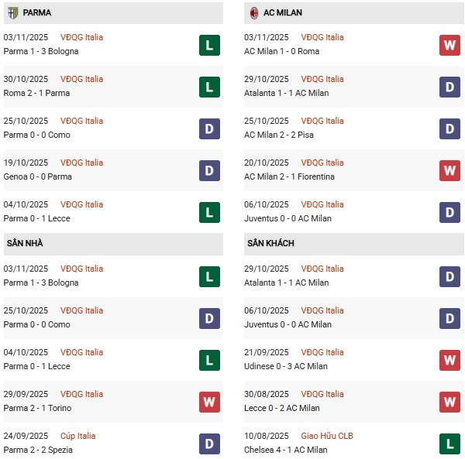Select the AC MILAN team header
This screenshot has width=465, height=459.
(284, 13)
